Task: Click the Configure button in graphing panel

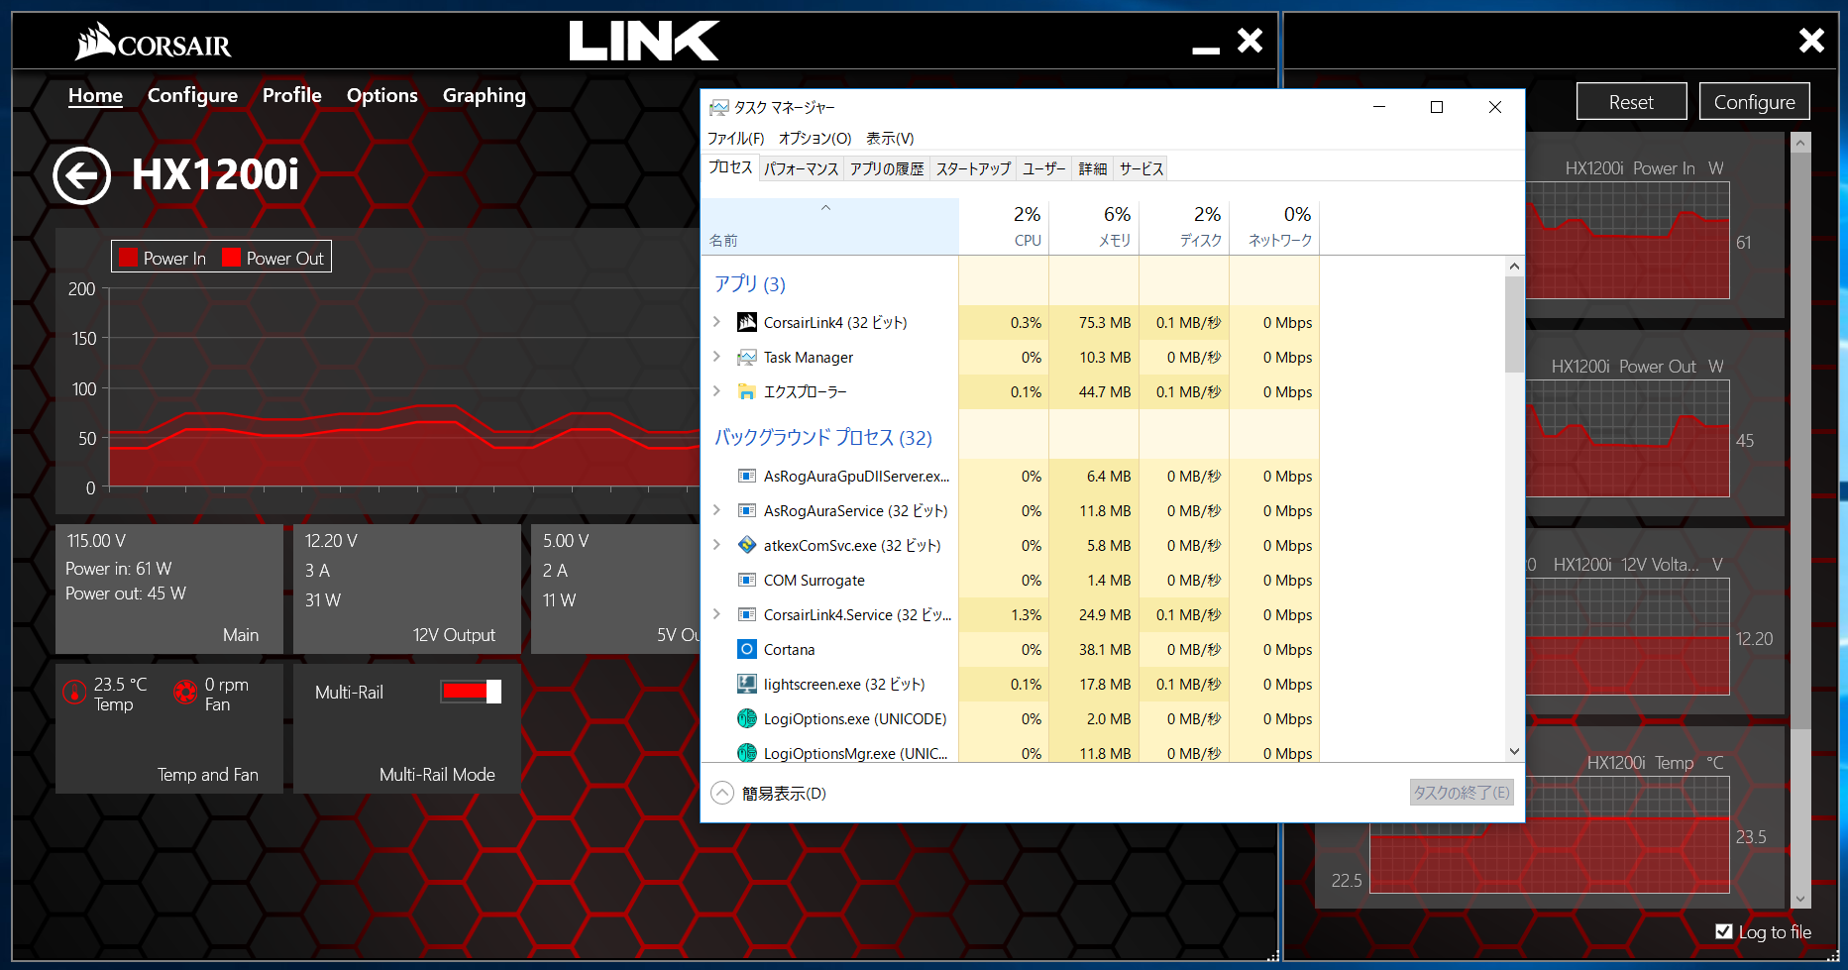Action: tap(1754, 102)
